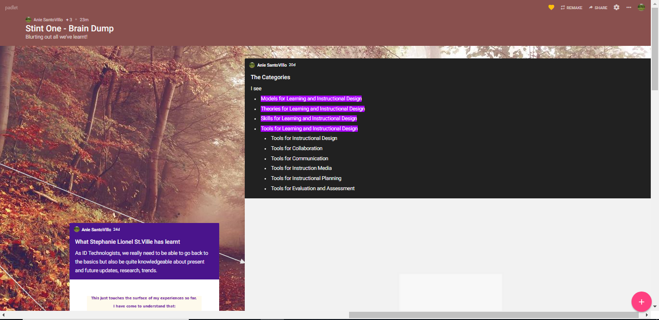Click the vertical scrollbar thumb
The image size is (659, 320).
(655, 48)
